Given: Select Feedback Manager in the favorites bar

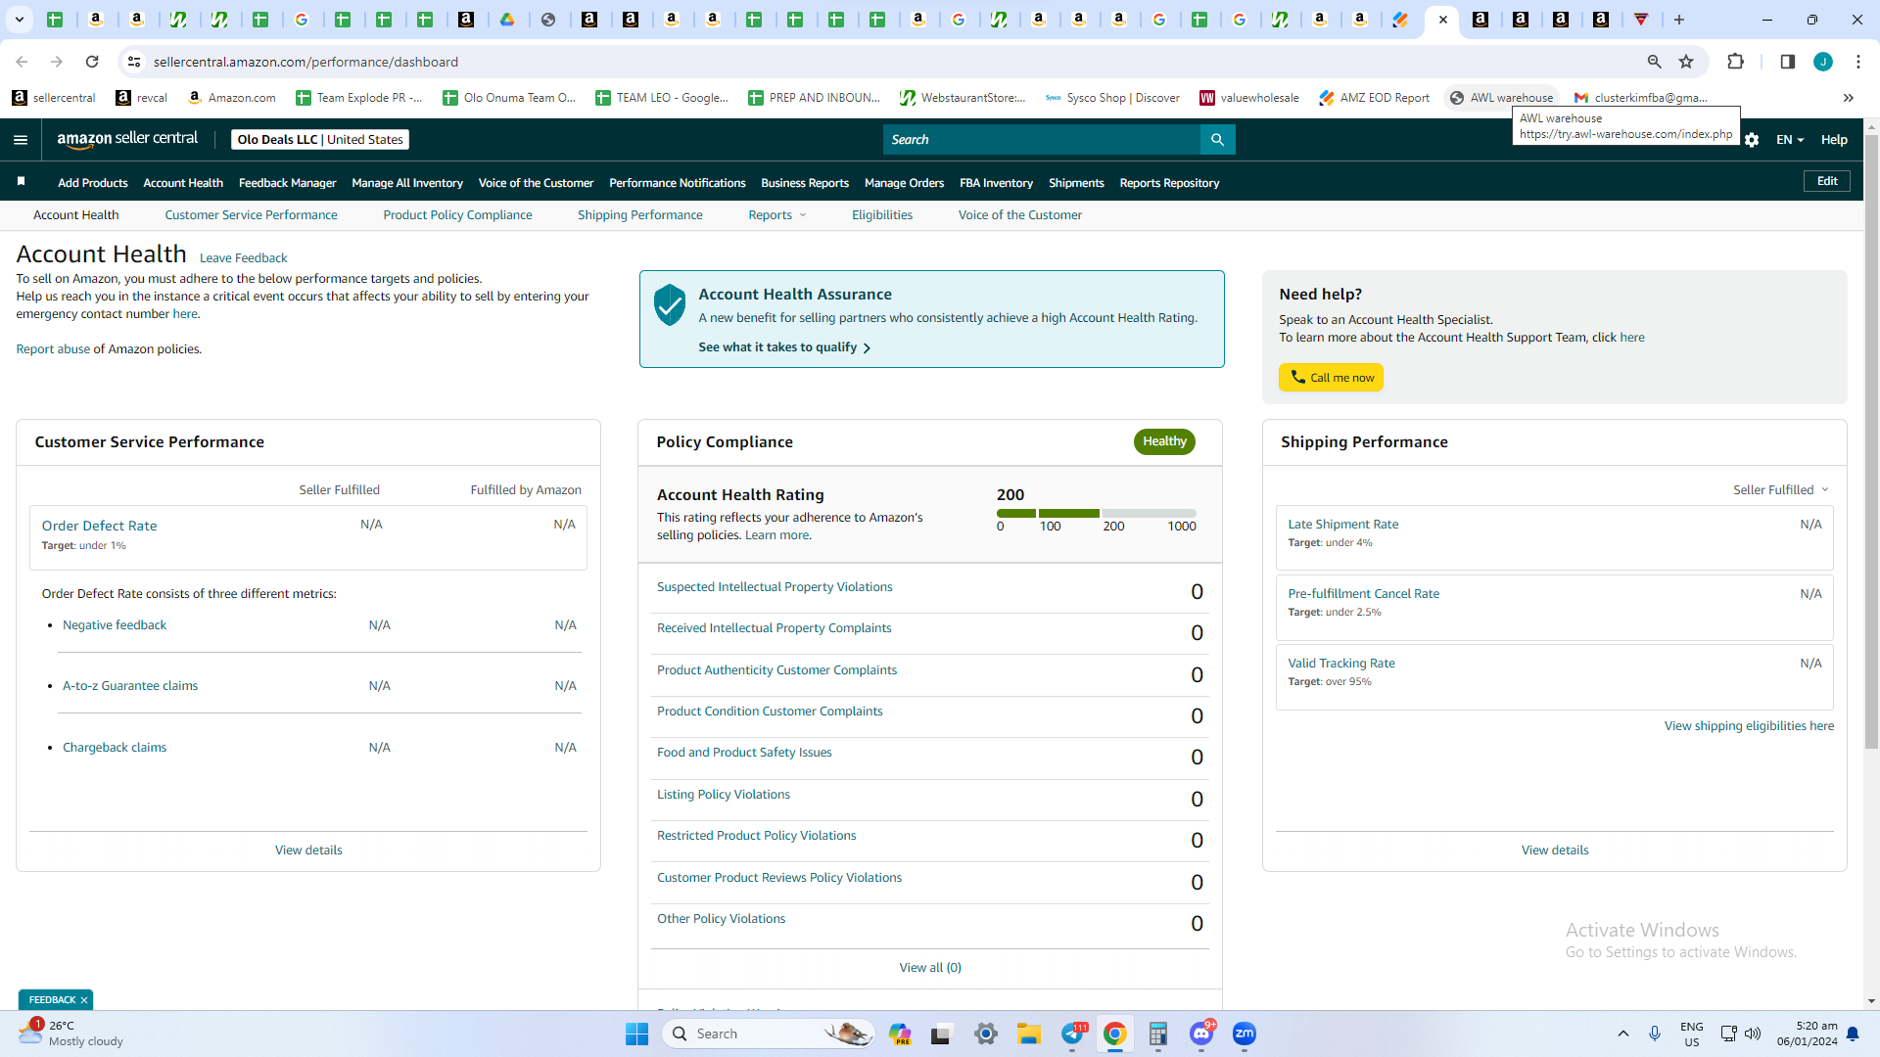Looking at the screenshot, I should [x=287, y=183].
